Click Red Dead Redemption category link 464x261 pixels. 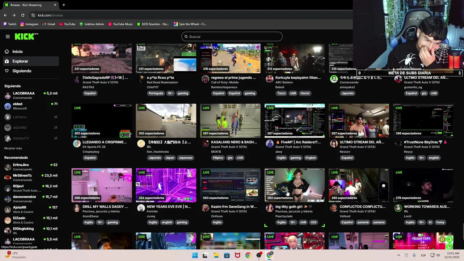coord(162,83)
